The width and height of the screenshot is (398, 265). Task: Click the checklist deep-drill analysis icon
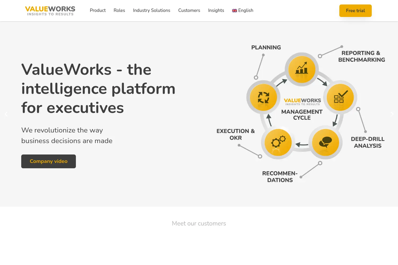point(340,97)
